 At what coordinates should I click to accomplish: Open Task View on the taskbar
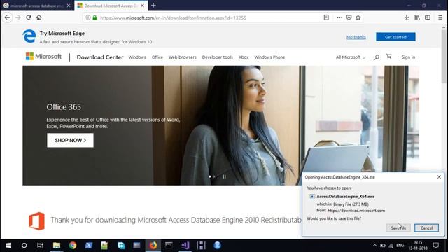point(40,246)
